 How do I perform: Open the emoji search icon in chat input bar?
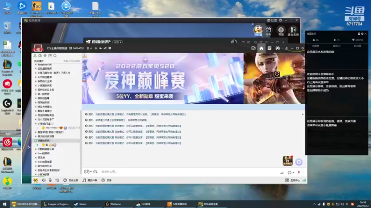[96, 171]
